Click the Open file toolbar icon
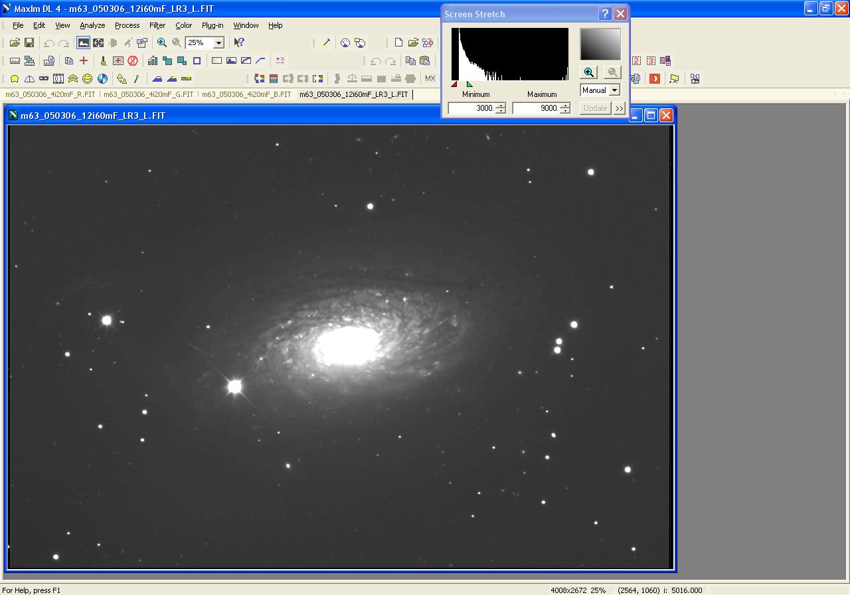This screenshot has width=850, height=595. (x=15, y=42)
